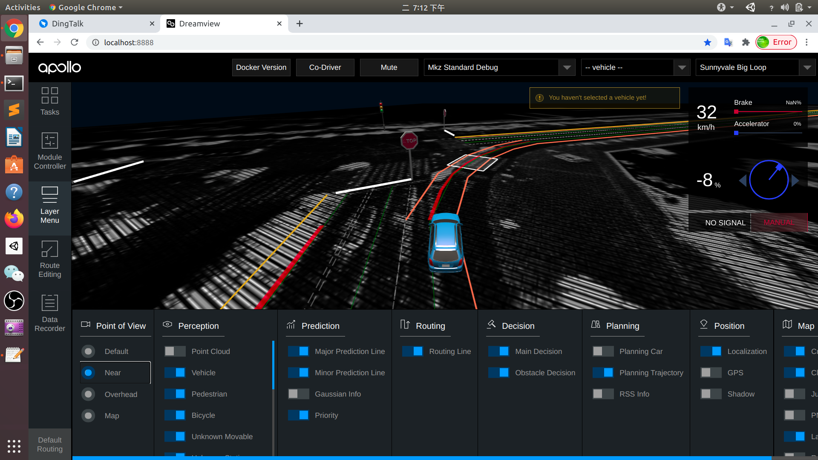Viewport: 818px width, 460px height.
Task: Select the Overhead point of view
Action: (88, 394)
